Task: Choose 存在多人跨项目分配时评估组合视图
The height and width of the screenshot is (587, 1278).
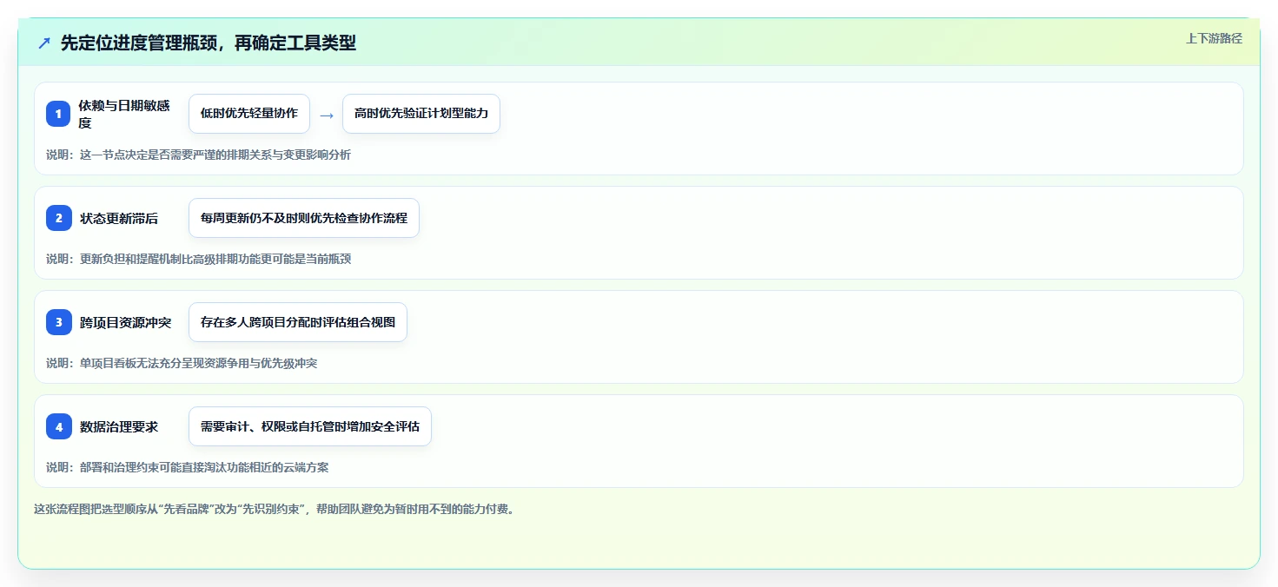Action: [x=298, y=322]
